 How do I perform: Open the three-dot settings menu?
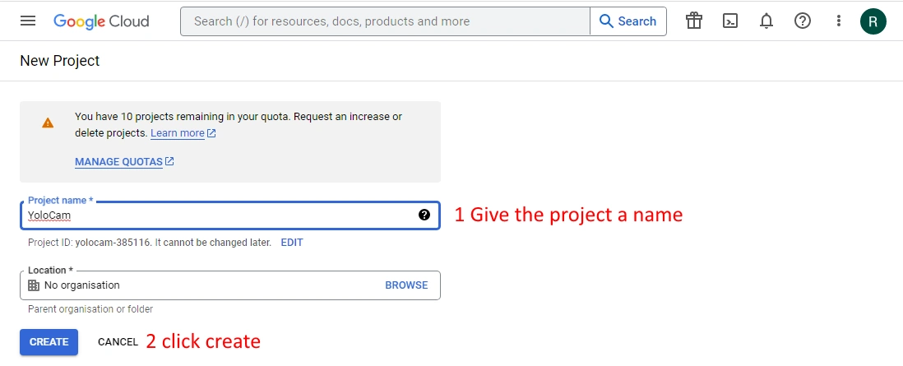838,21
